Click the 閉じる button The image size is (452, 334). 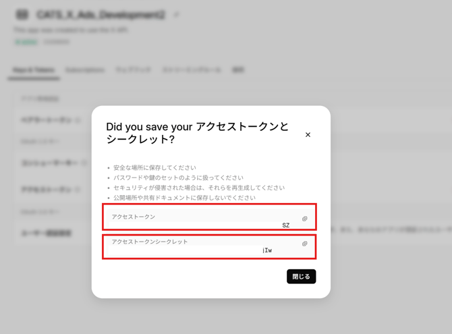(x=302, y=277)
